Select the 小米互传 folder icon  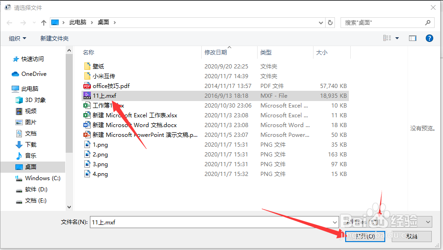click(87, 76)
